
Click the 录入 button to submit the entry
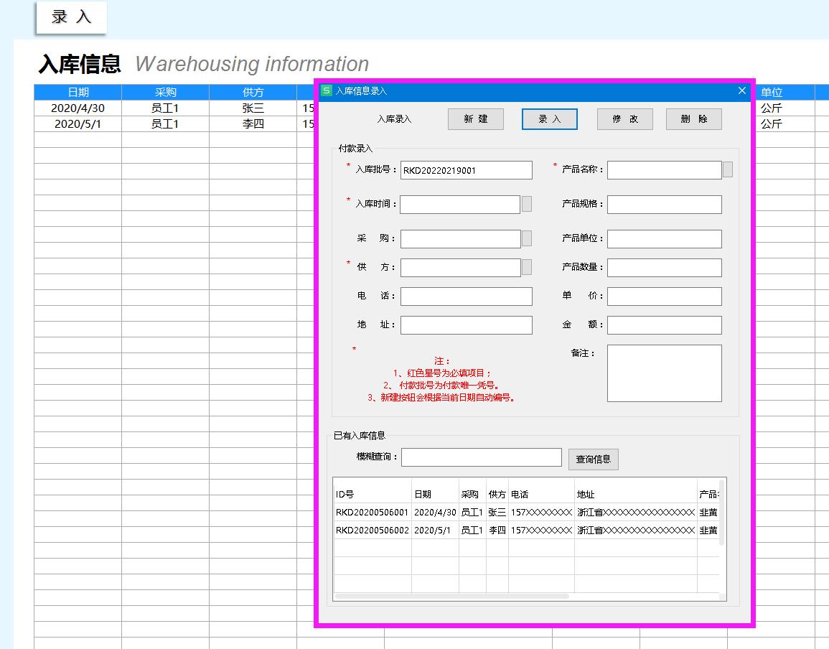coord(549,119)
